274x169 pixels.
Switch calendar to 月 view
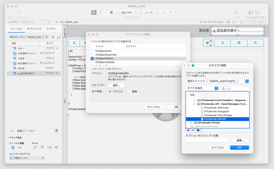255,43
